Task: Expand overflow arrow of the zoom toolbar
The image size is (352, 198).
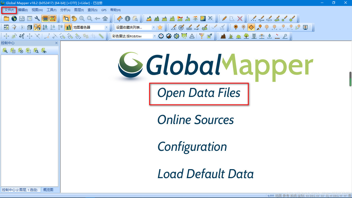Action: coord(111,21)
